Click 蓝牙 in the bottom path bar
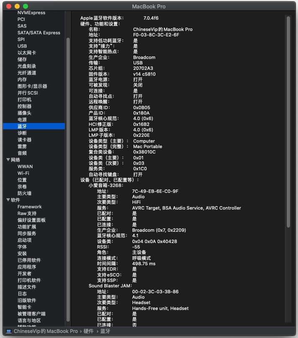The height and width of the screenshot is (338, 298). click(x=105, y=331)
